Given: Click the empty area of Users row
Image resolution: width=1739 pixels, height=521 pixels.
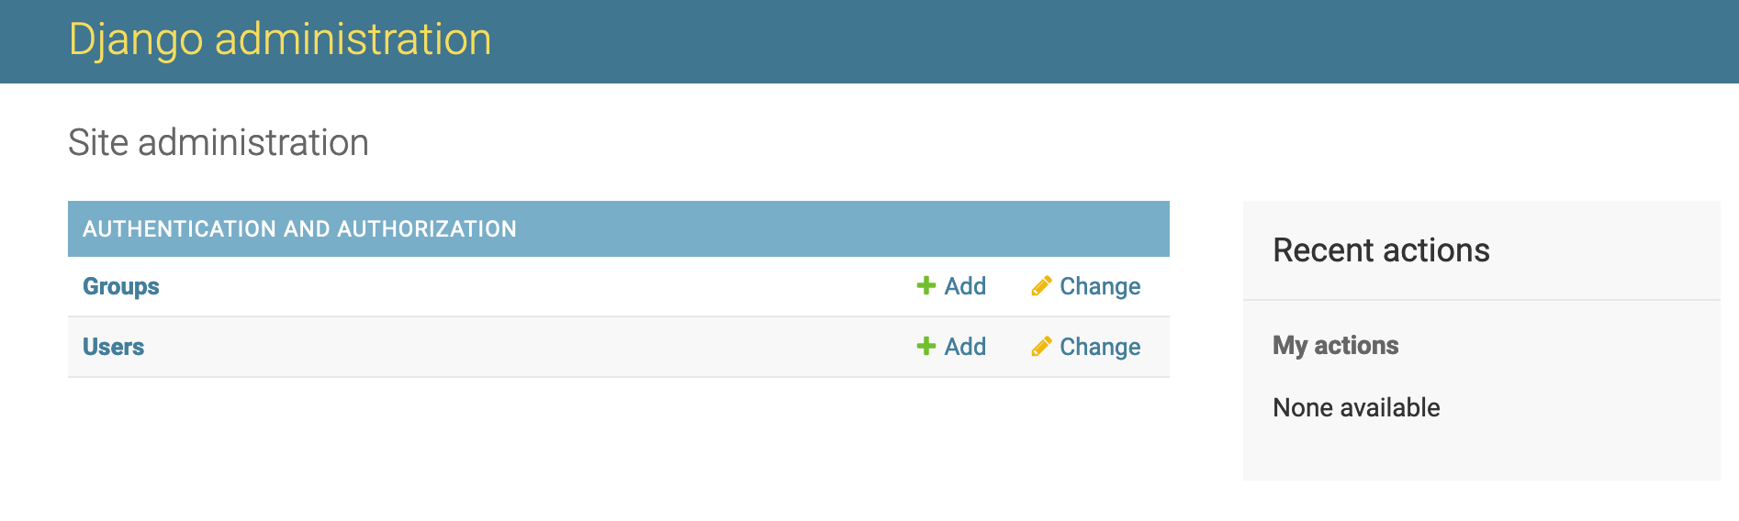Looking at the screenshot, I should click(x=533, y=347).
